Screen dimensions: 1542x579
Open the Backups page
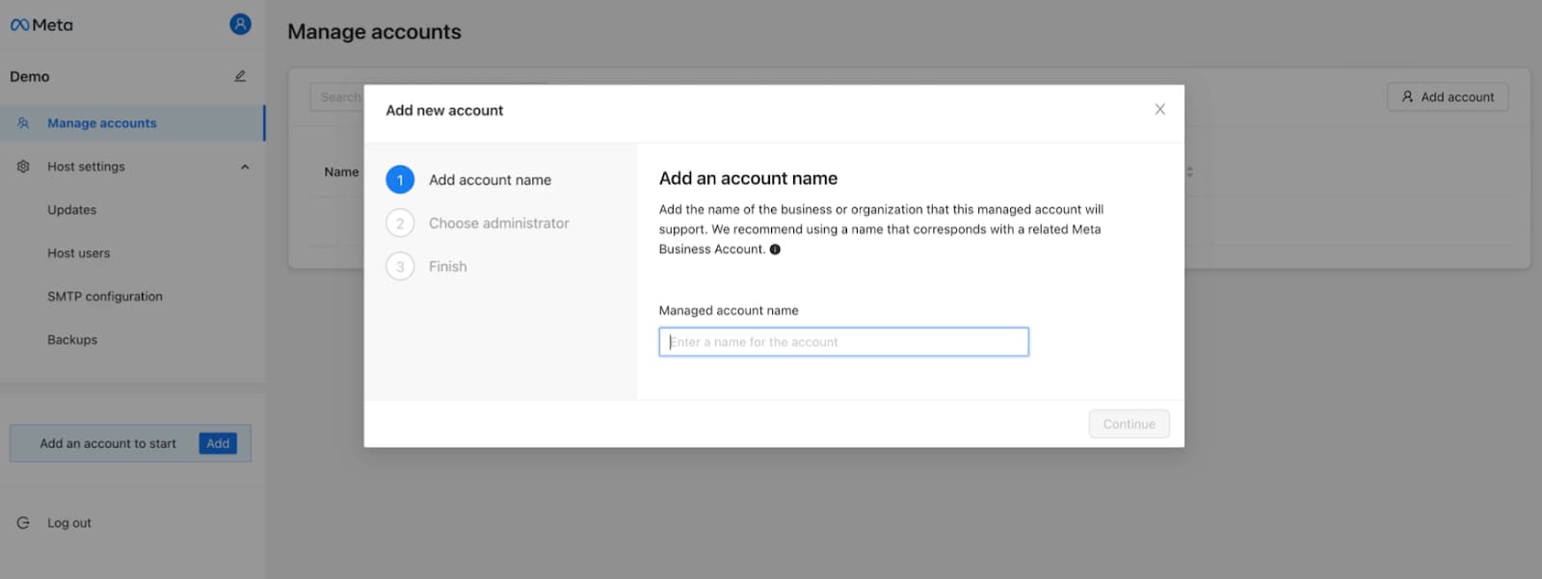72,340
